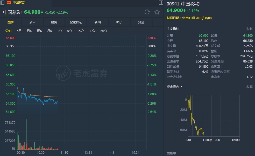This screenshot has width=255, height=156.
Task: Switch chart to 月K view
Action: (x=49, y=31)
